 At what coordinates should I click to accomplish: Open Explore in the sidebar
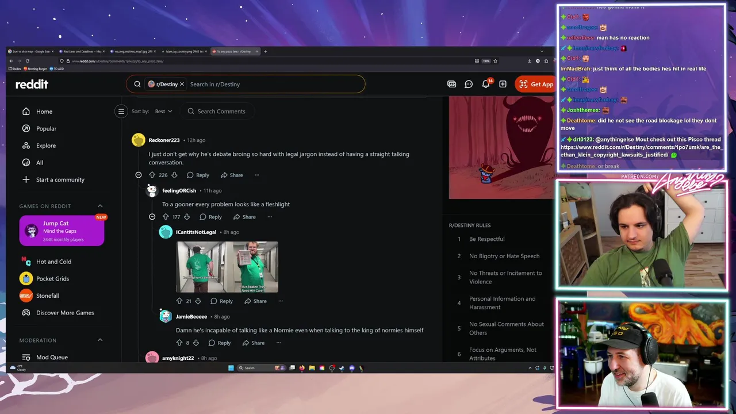(x=46, y=145)
